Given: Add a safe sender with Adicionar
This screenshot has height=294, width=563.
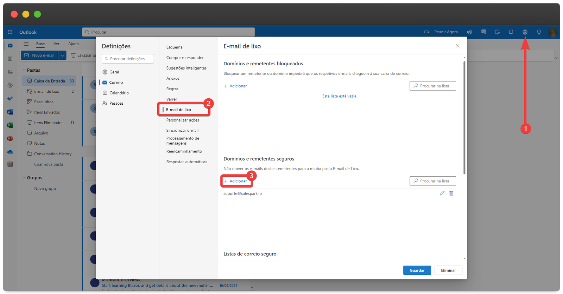Looking at the screenshot, I should coord(236,181).
